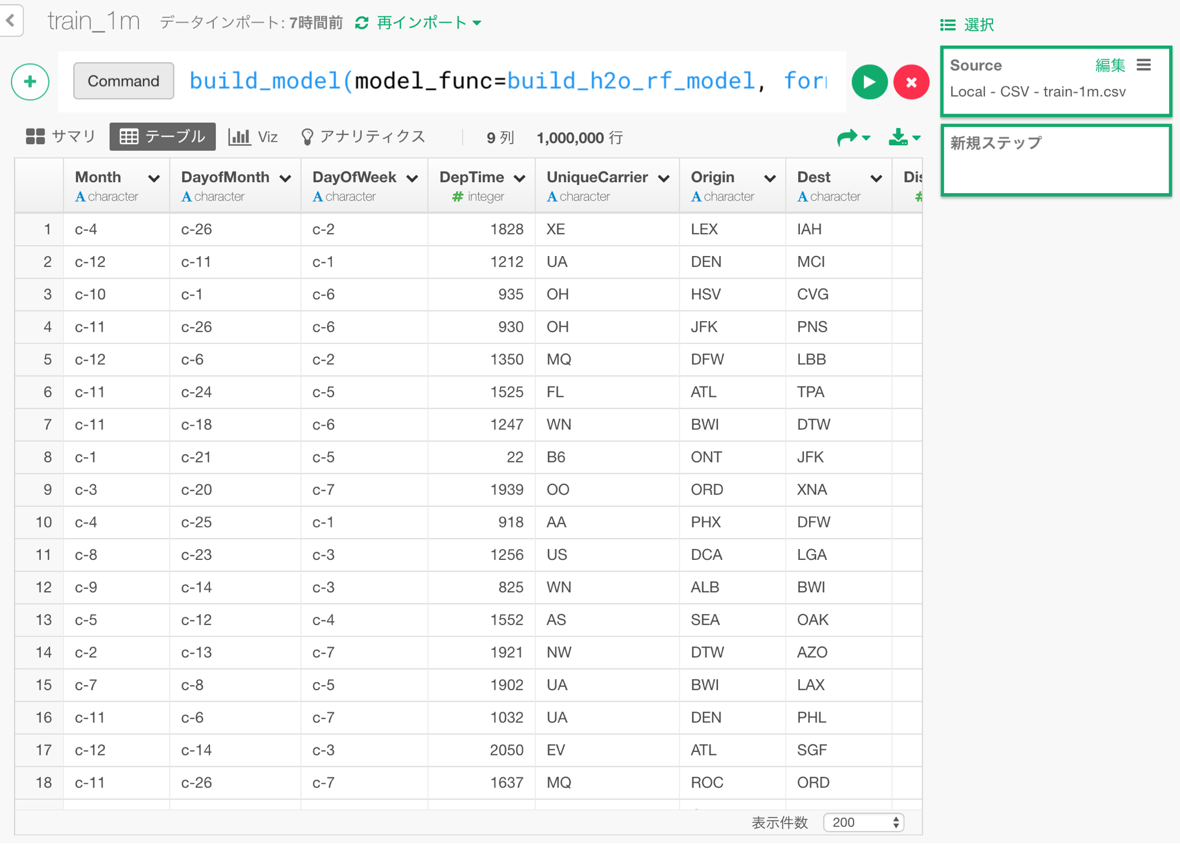
Task: Click the re-import refresh icon
Action: click(x=362, y=23)
